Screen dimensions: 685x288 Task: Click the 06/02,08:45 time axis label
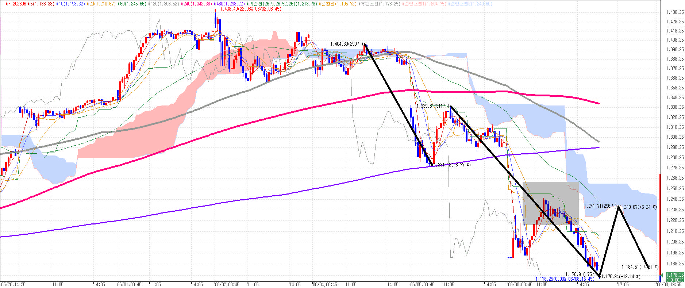[227, 284]
